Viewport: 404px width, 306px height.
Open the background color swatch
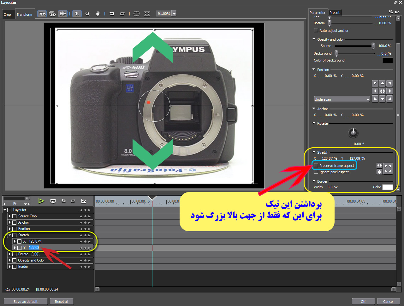(x=388, y=60)
